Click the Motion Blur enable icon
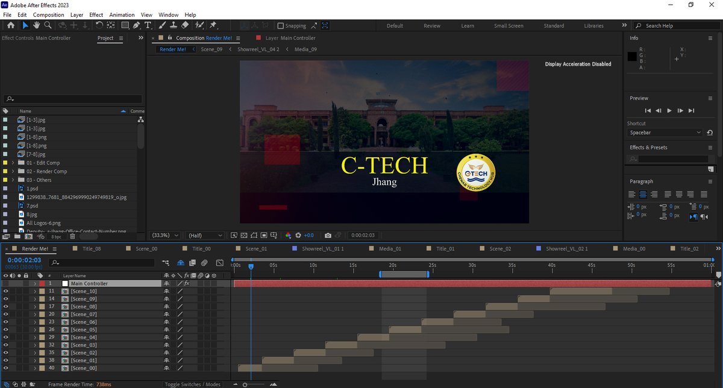 pos(204,263)
